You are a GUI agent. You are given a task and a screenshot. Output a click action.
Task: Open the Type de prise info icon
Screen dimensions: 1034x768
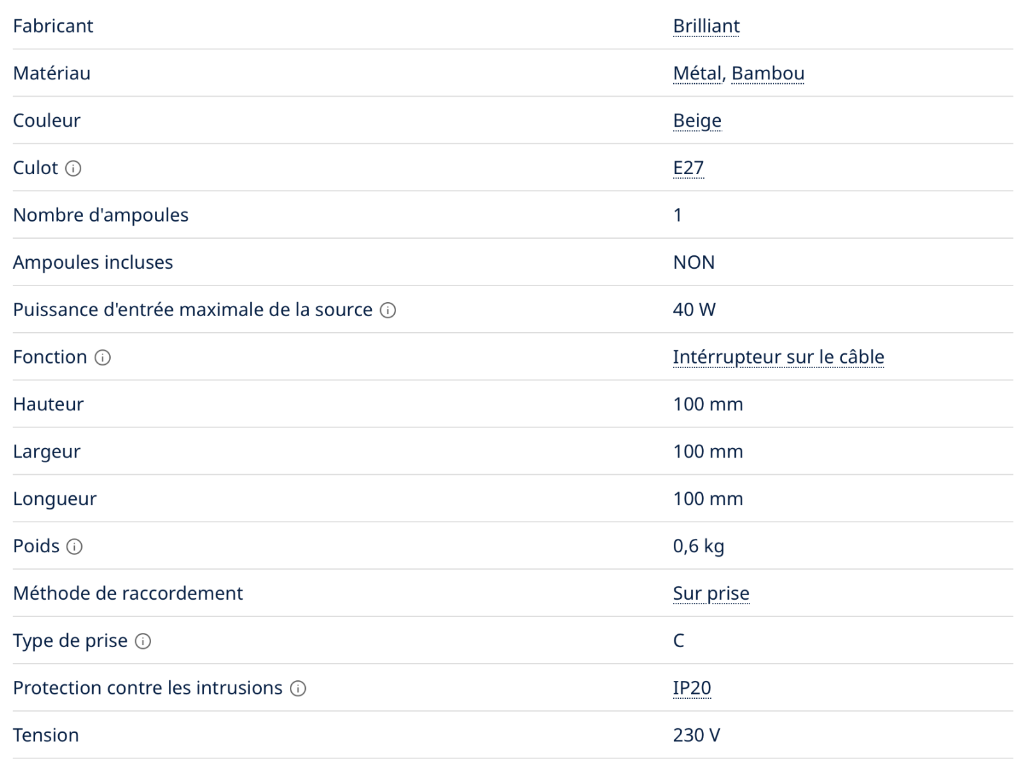(143, 641)
